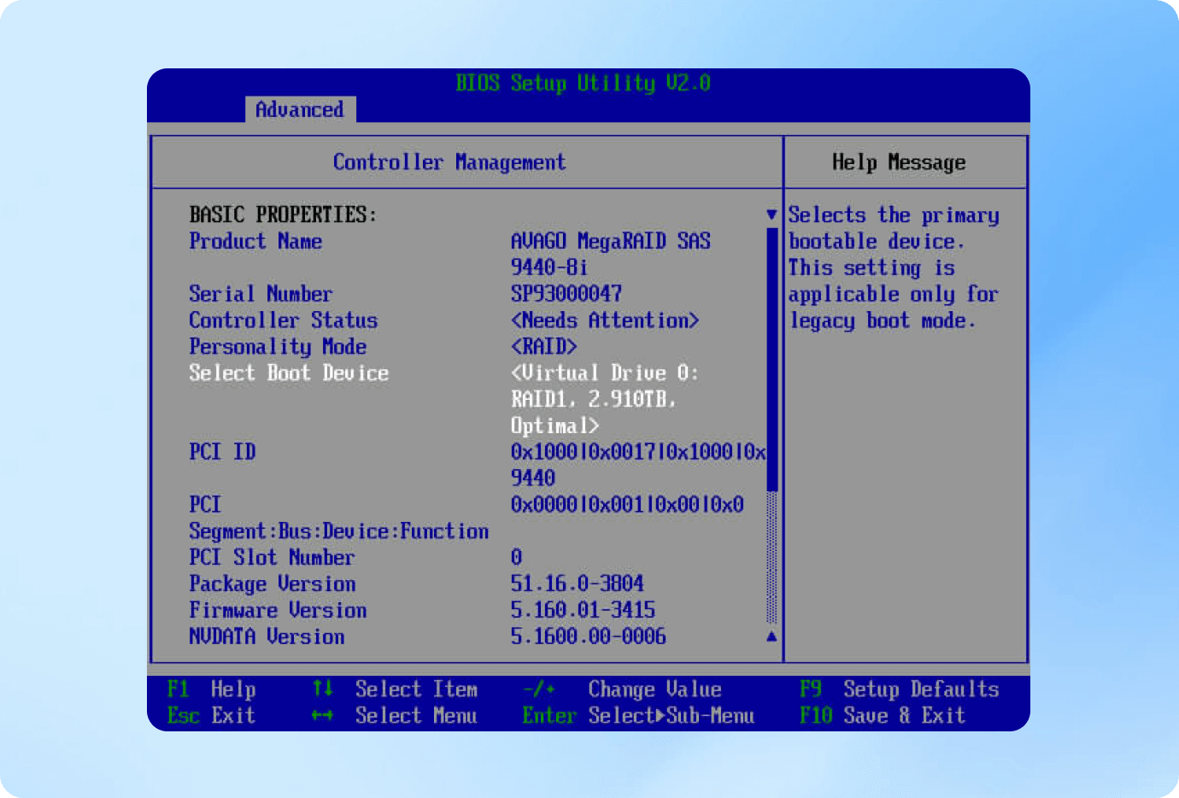
Task: Select the Personality Mode label
Action: click(x=278, y=347)
